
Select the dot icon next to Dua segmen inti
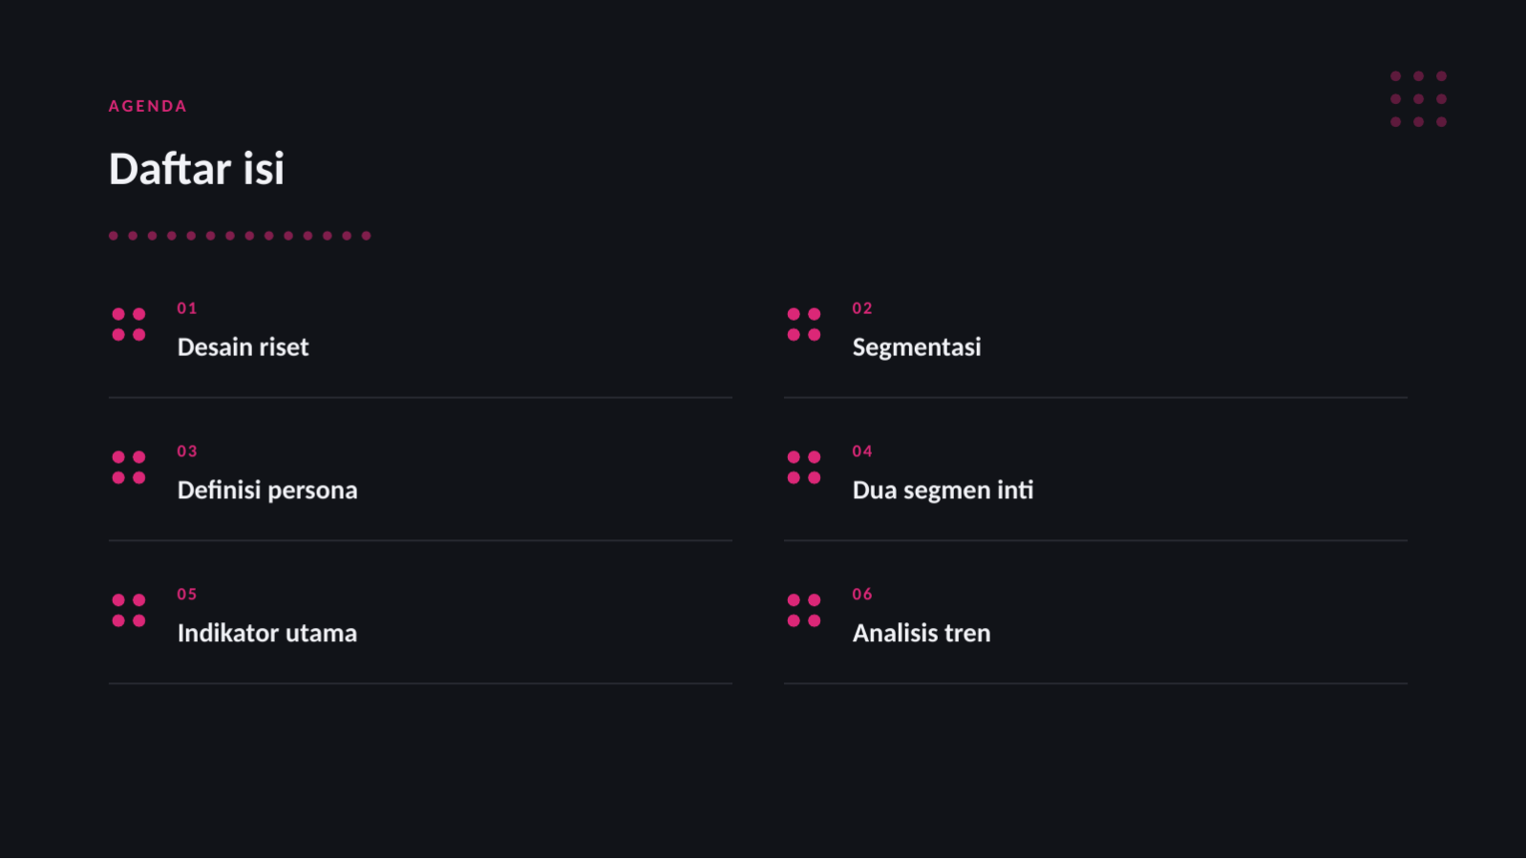point(804,468)
